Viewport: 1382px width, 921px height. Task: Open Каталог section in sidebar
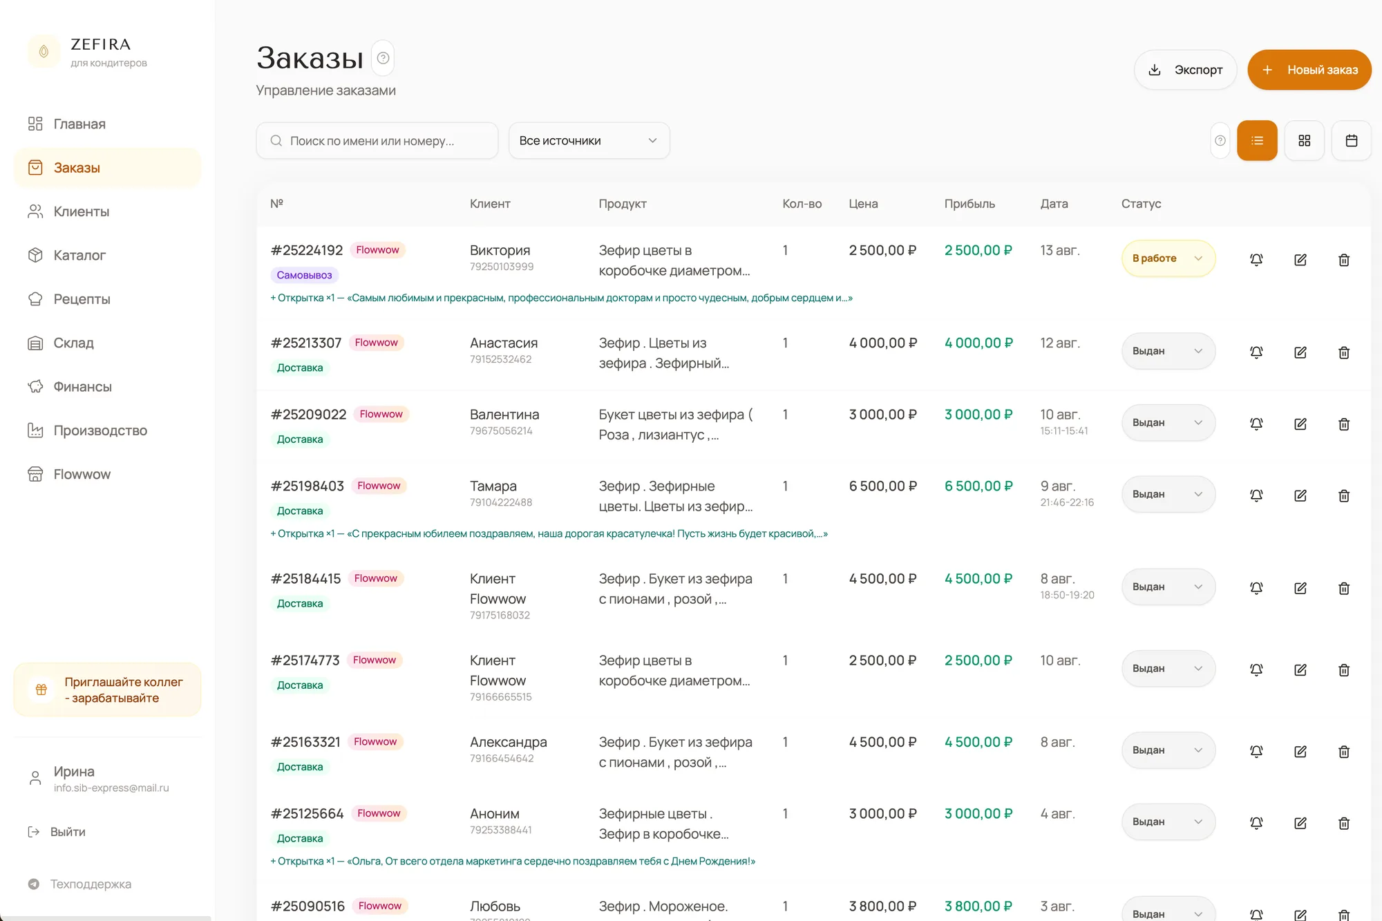[107, 255]
